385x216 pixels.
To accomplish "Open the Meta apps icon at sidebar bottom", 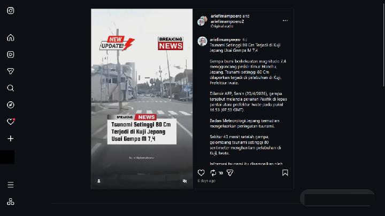I will pyautogui.click(x=11, y=202).
